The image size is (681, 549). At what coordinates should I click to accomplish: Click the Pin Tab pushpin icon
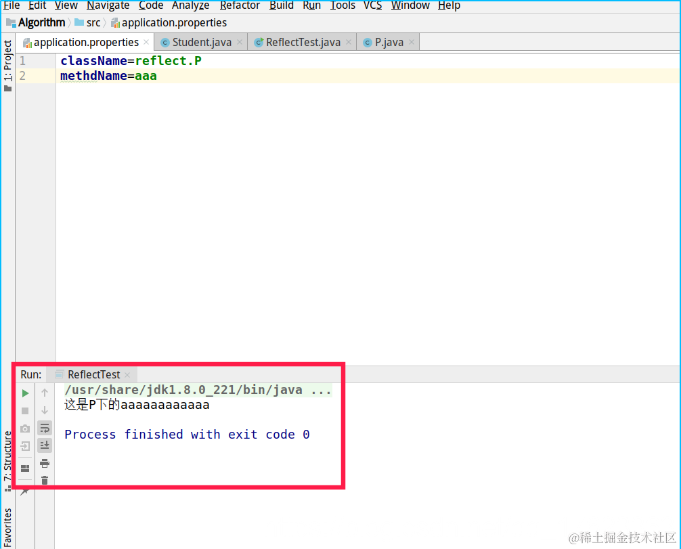25,491
